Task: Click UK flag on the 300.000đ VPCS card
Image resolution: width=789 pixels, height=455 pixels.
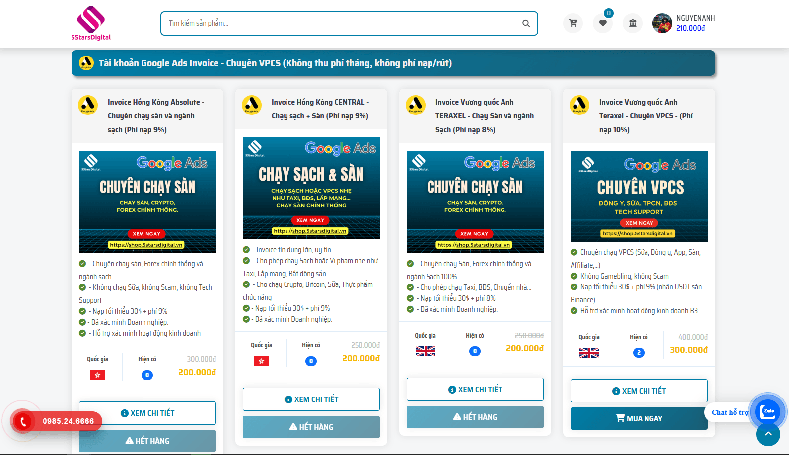Action: coord(589,353)
